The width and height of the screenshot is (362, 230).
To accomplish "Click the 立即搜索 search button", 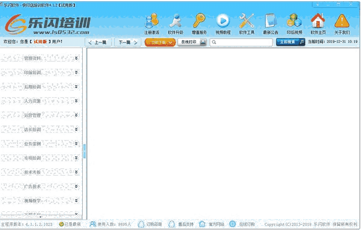I will click(x=291, y=42).
